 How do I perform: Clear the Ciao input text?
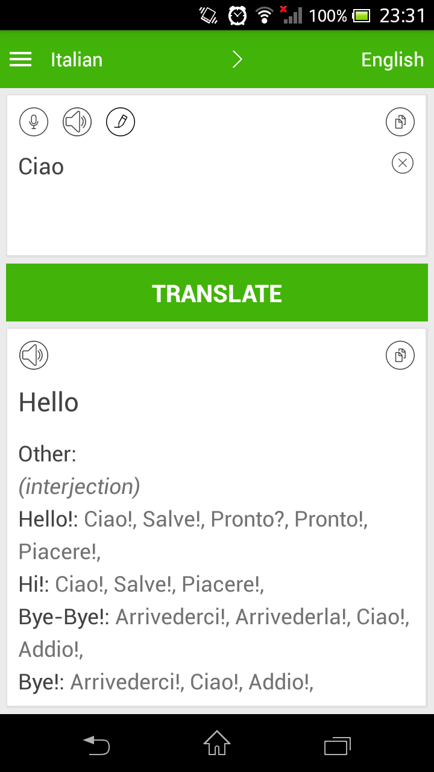point(403,163)
